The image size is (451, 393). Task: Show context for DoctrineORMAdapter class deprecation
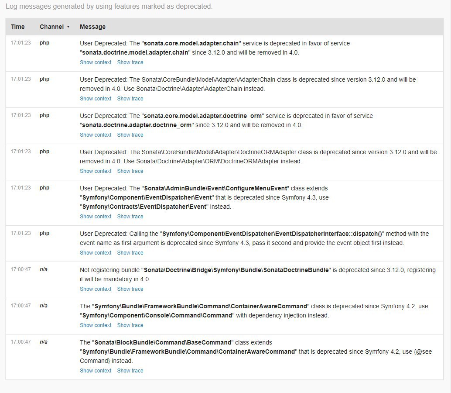pos(96,171)
